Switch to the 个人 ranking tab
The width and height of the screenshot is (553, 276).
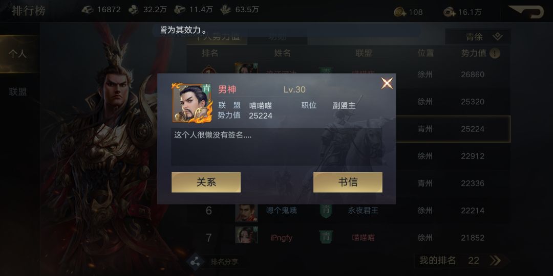point(18,54)
